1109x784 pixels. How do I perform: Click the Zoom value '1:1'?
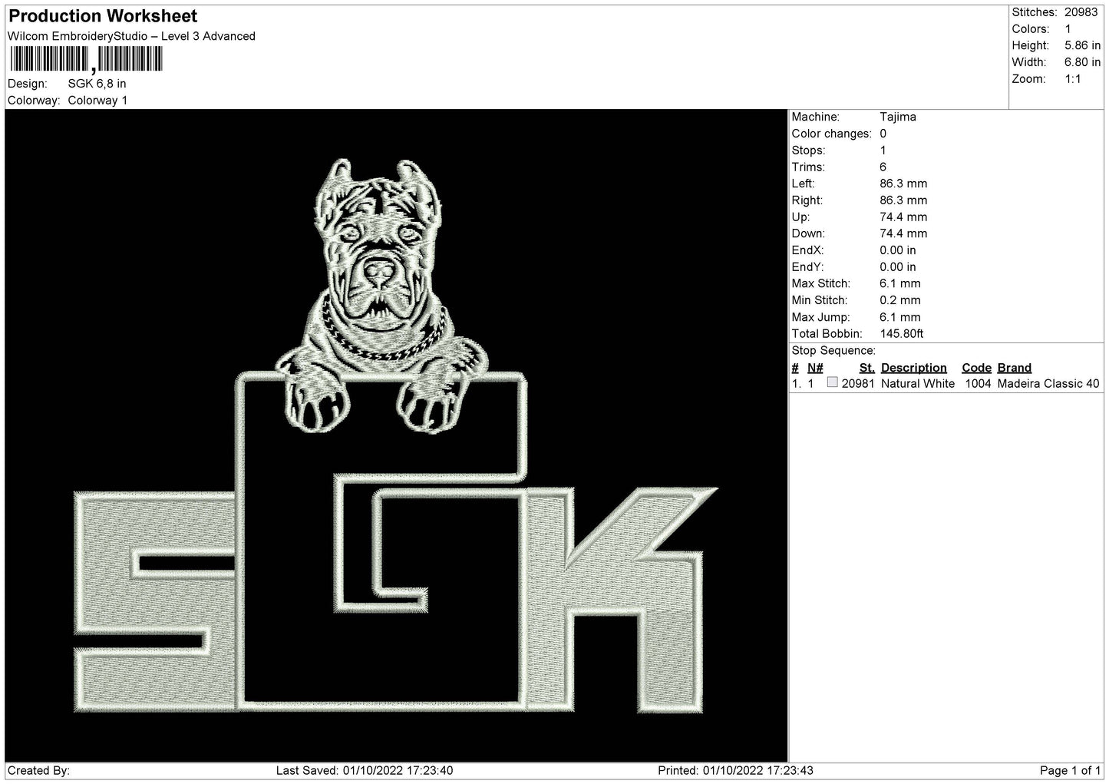click(1073, 79)
